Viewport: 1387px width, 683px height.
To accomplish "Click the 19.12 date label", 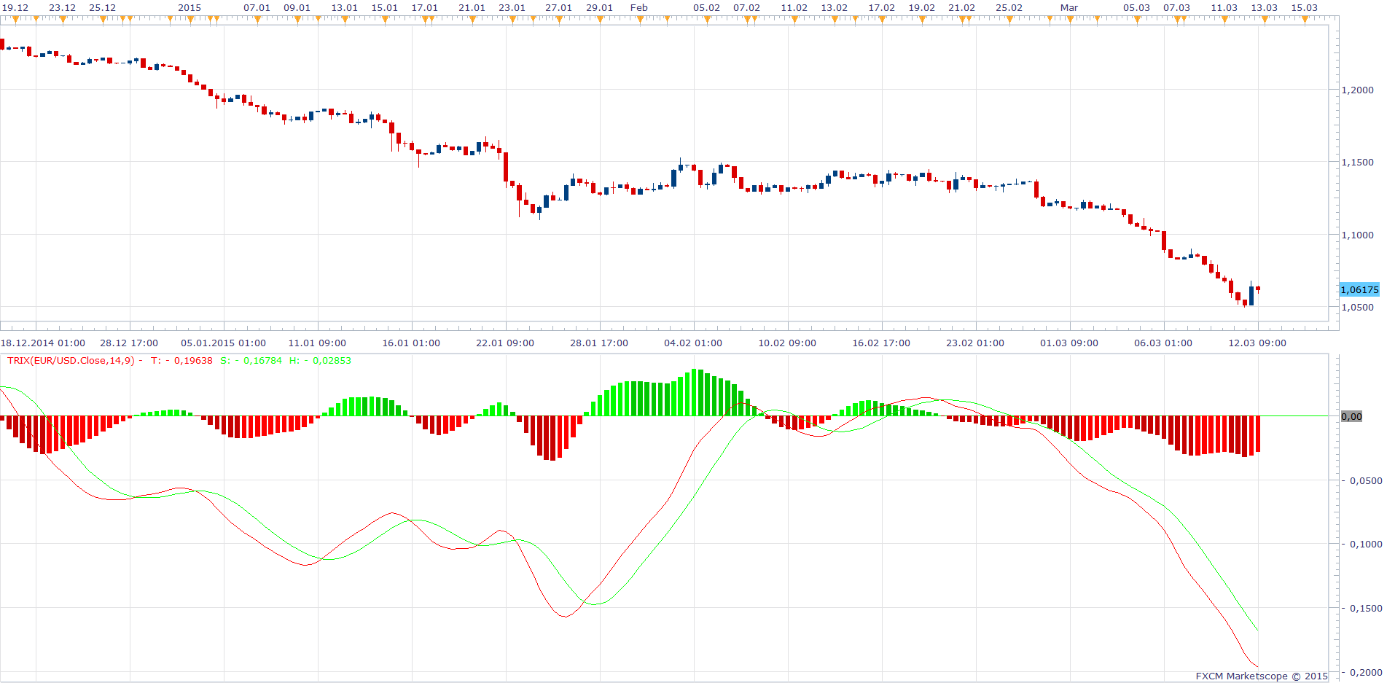I will (x=15, y=8).
